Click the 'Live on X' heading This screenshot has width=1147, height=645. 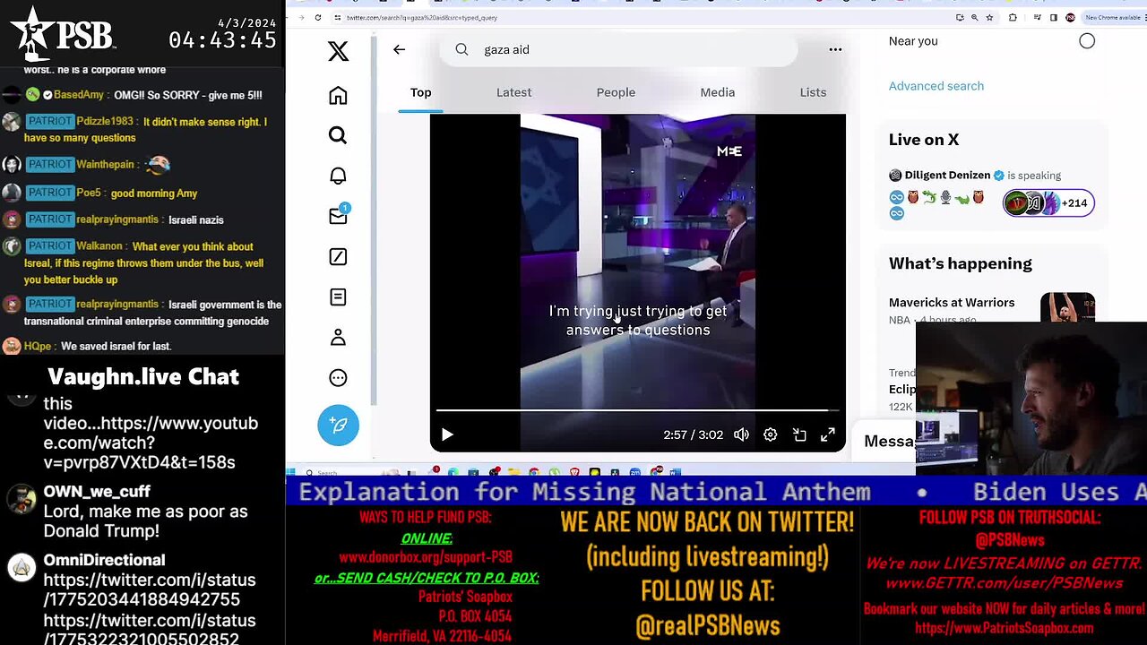(x=924, y=140)
